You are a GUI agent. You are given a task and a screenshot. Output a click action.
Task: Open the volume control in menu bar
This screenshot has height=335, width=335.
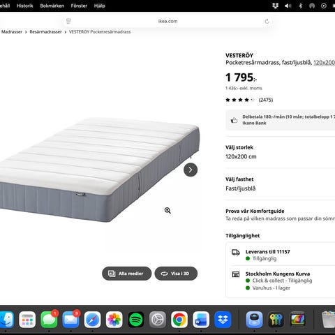click(x=288, y=6)
